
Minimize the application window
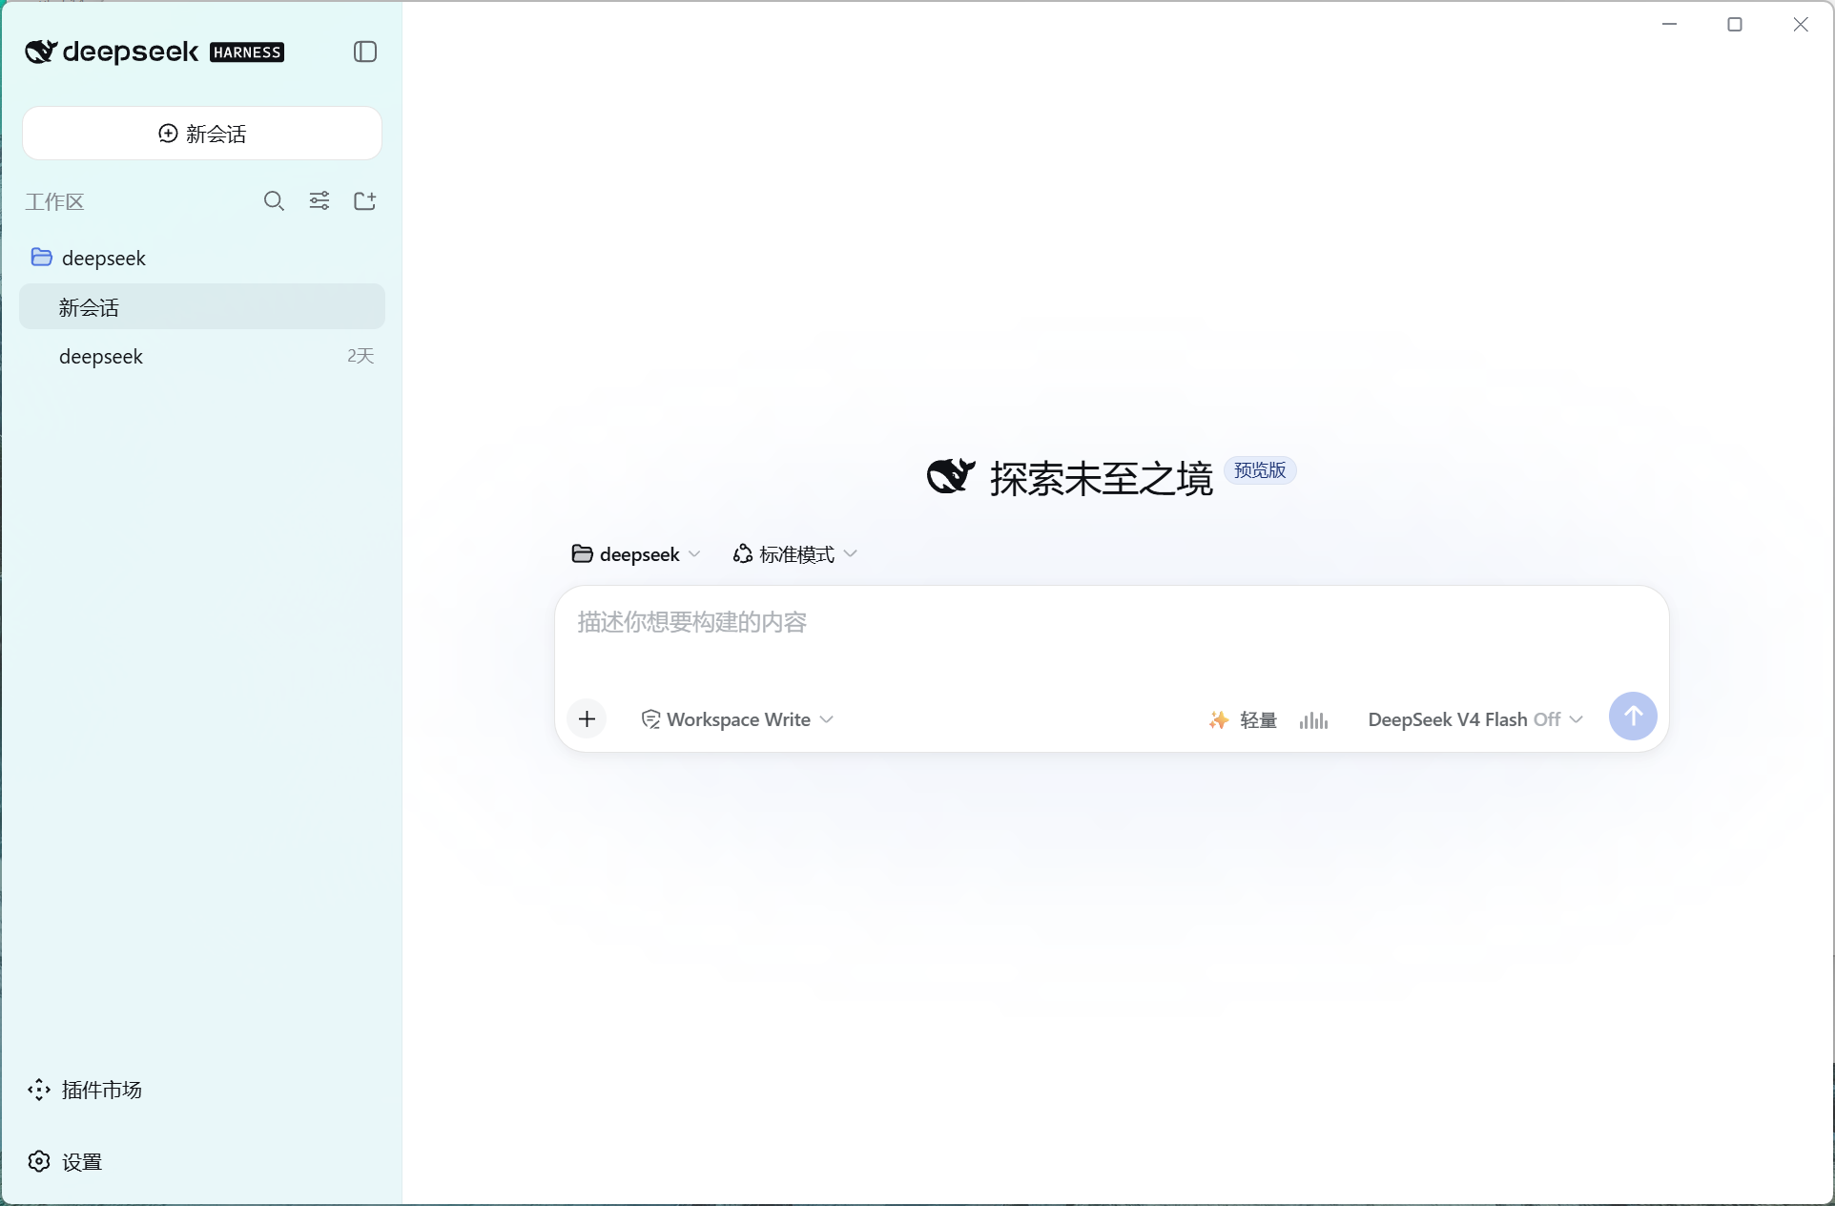[x=1669, y=24]
